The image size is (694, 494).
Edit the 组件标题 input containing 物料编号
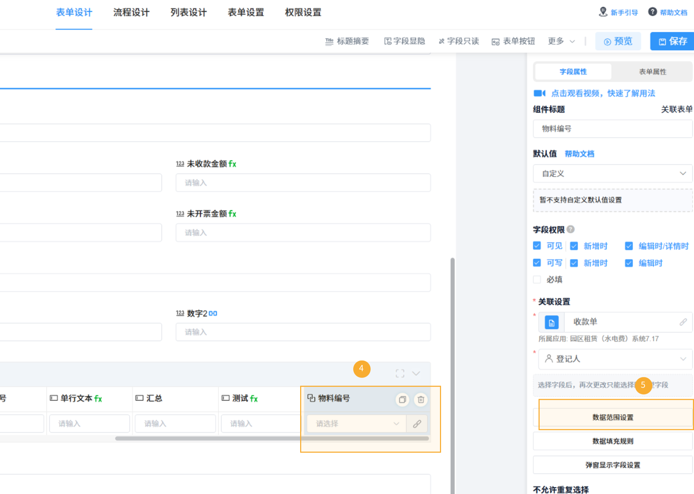click(613, 129)
